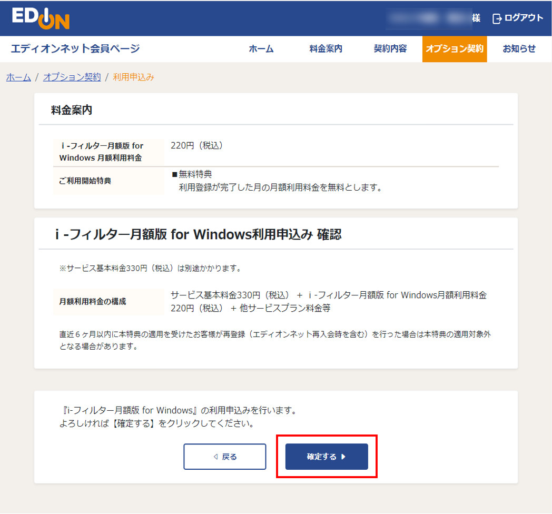Click ログアウト to log out

pos(523,17)
